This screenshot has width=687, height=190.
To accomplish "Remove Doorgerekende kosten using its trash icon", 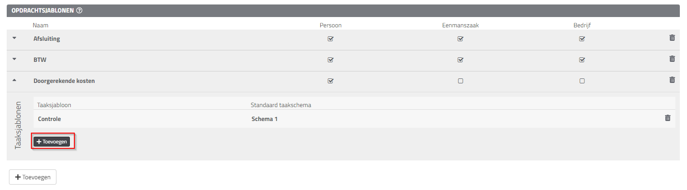I will click(672, 80).
